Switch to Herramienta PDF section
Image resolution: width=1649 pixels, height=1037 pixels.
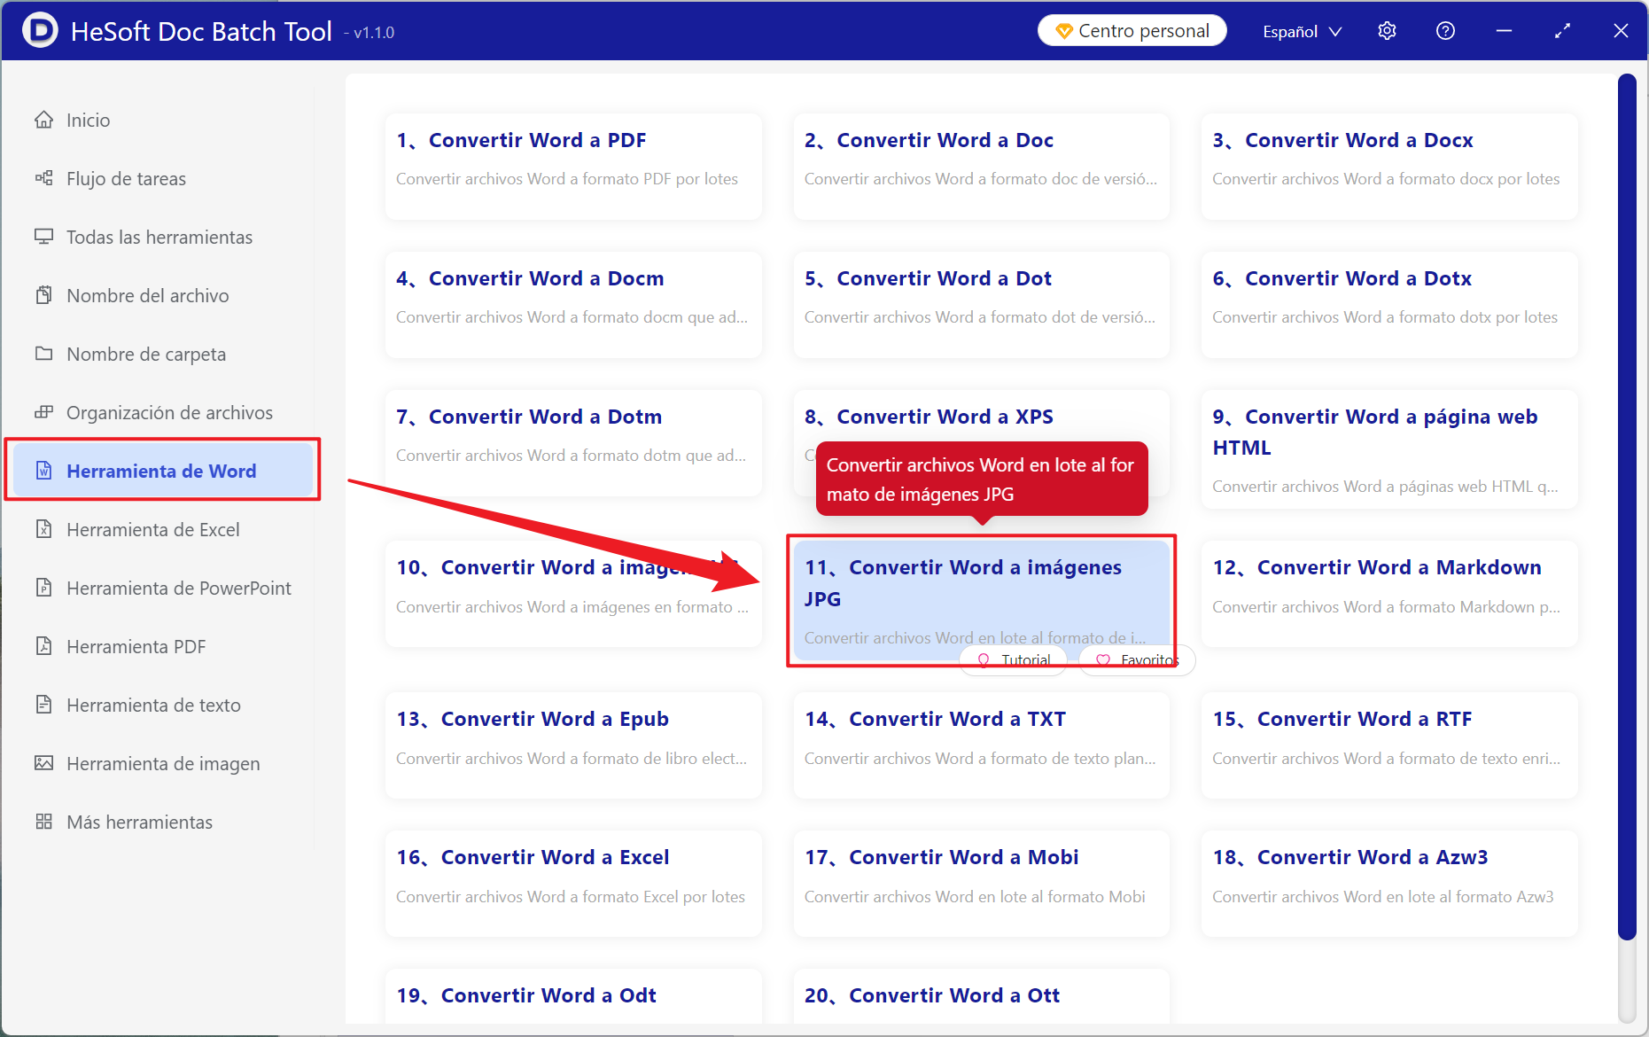pos(161,646)
